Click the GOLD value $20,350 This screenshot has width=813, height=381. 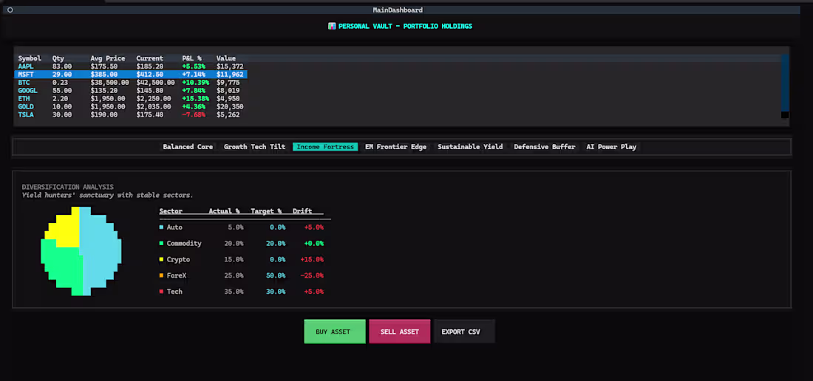(x=230, y=106)
